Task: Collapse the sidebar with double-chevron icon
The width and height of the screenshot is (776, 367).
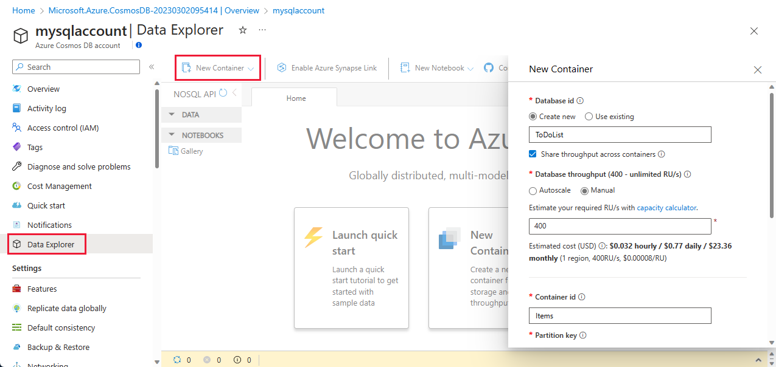Action: 152,67
